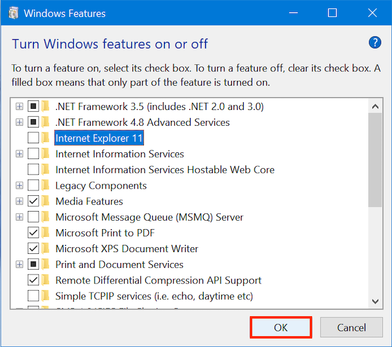This screenshot has width=392, height=347.
Task: Uncheck Microsoft Print to PDF checkbox
Action: click(33, 233)
